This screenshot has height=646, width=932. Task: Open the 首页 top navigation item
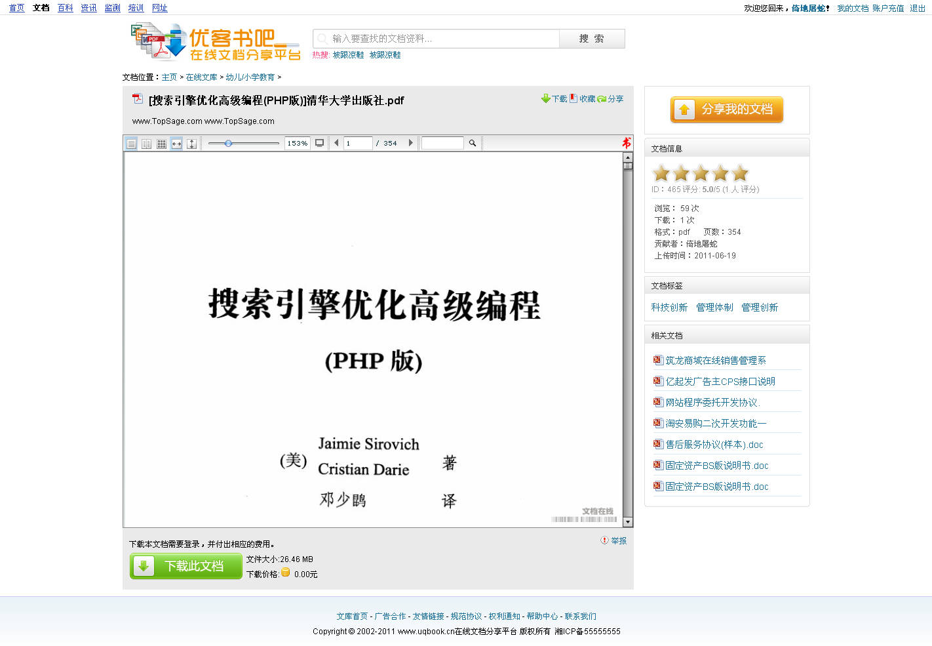(17, 8)
